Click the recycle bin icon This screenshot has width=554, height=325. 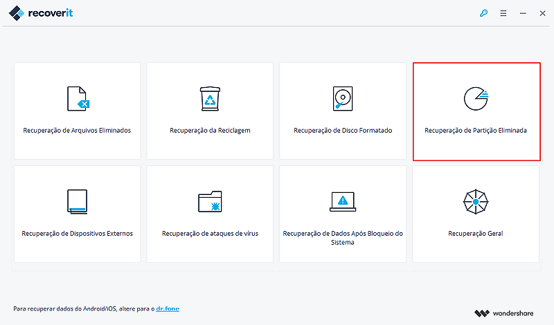(211, 98)
